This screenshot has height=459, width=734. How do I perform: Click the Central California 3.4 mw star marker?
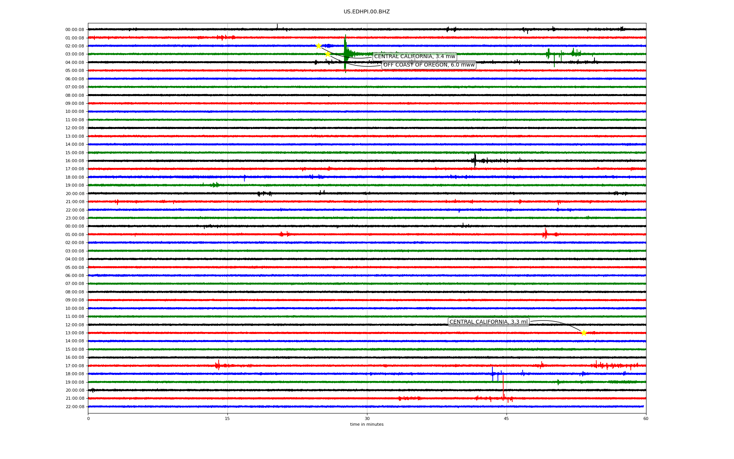318,46
